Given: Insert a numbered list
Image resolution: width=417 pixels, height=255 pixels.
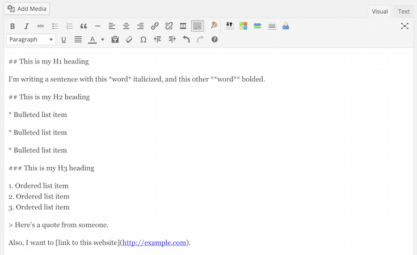Looking at the screenshot, I should pos(69,26).
